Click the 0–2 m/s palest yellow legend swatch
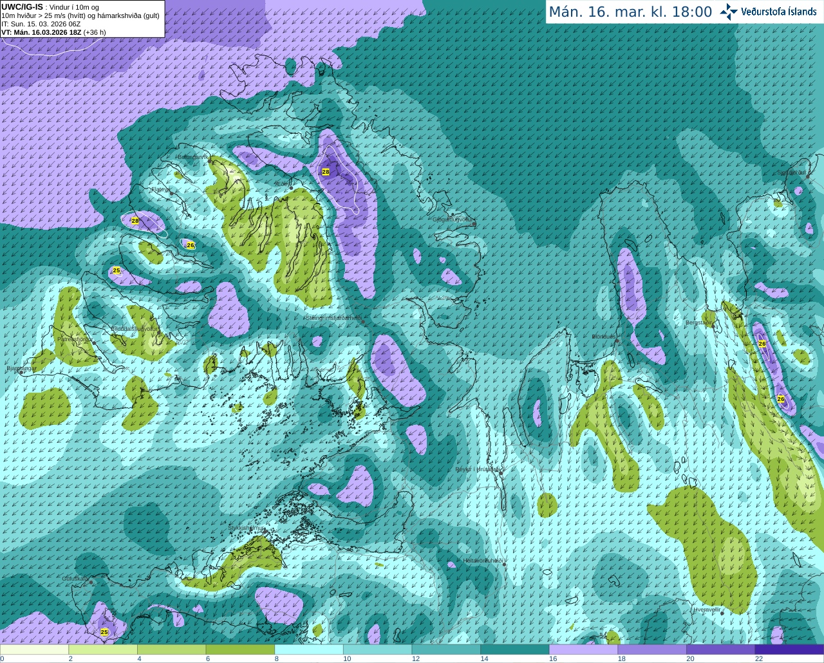This screenshot has width=824, height=663. [34, 649]
